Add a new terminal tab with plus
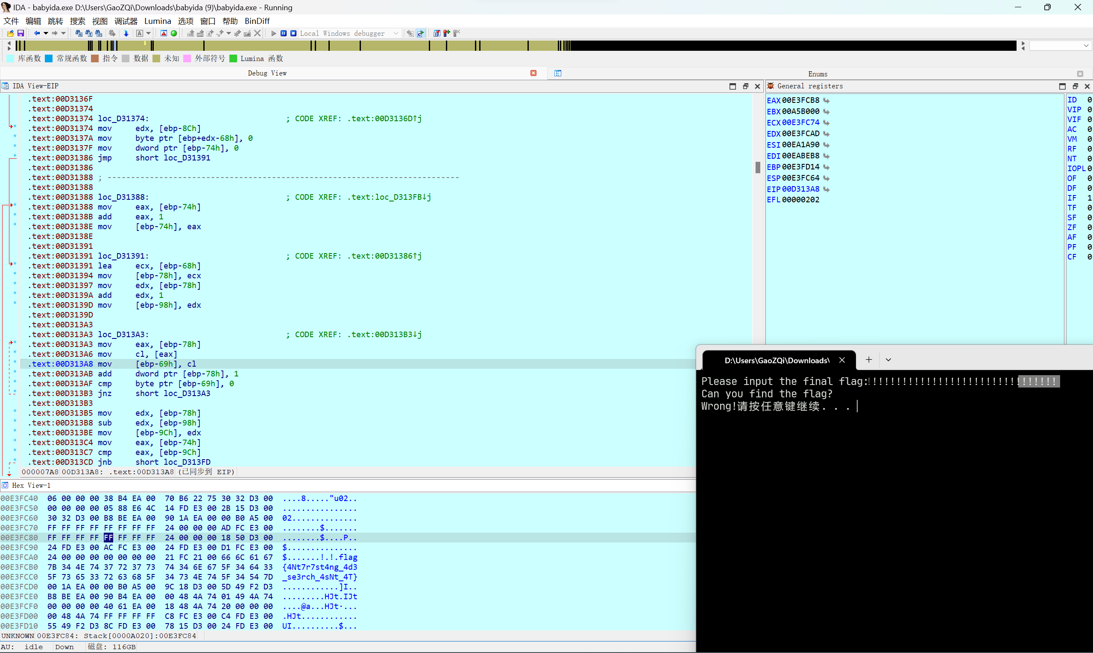This screenshot has height=653, width=1093. (868, 360)
